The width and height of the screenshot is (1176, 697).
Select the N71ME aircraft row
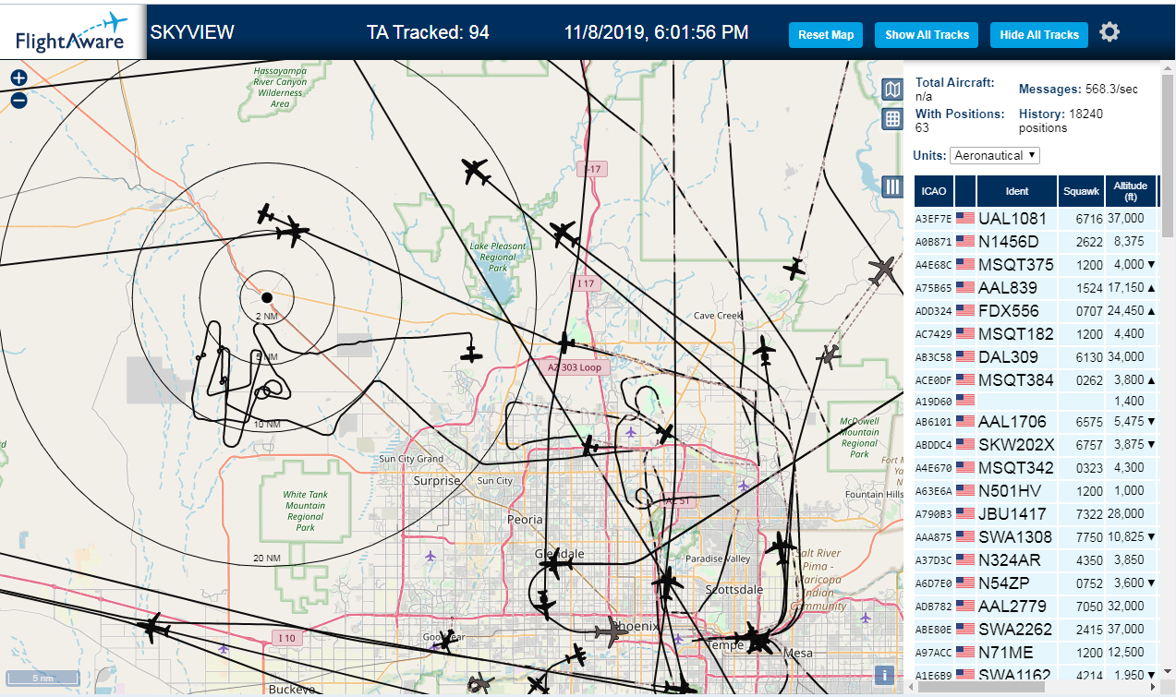pyautogui.click(x=1037, y=653)
